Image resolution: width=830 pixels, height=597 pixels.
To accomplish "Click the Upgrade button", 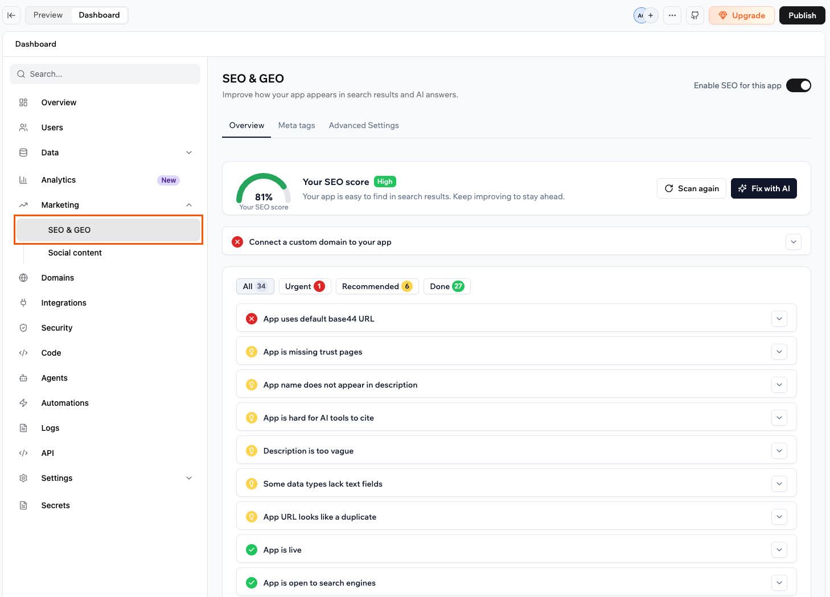I will click(x=742, y=15).
